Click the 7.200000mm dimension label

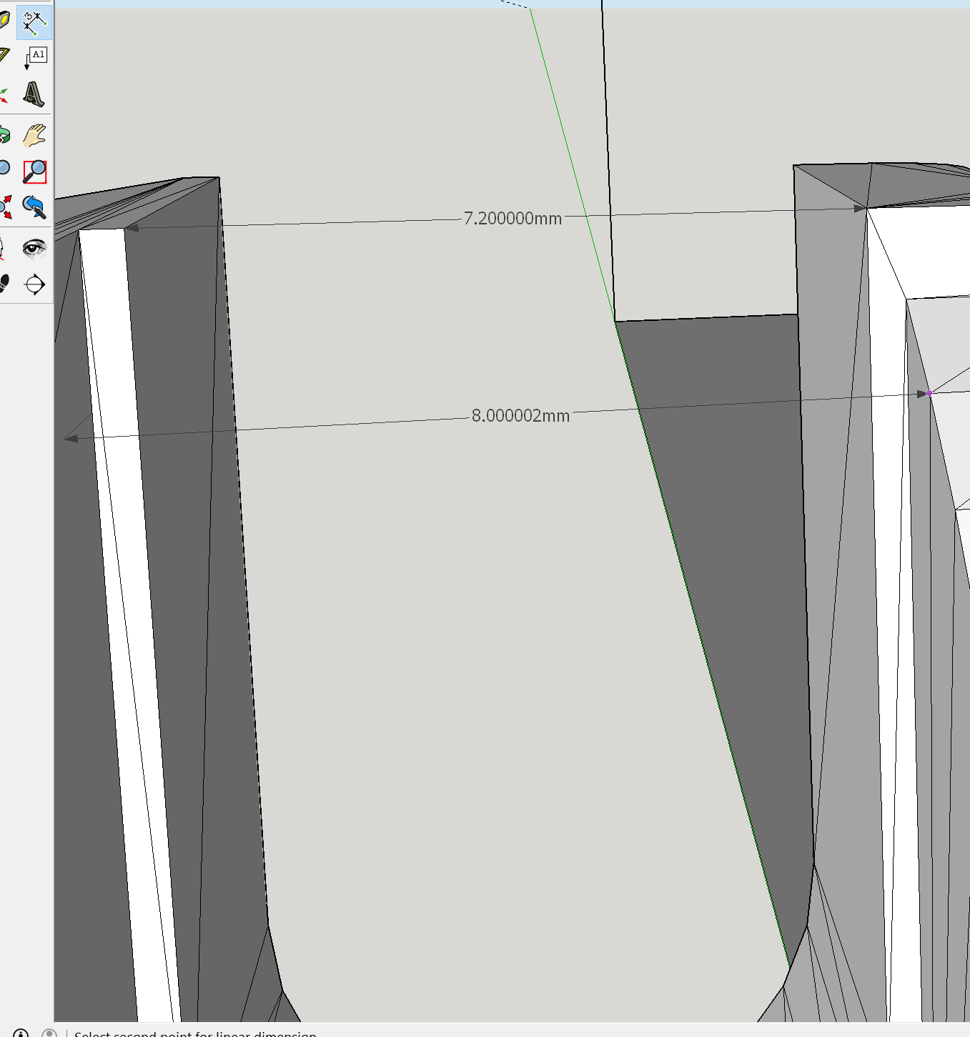coord(513,219)
